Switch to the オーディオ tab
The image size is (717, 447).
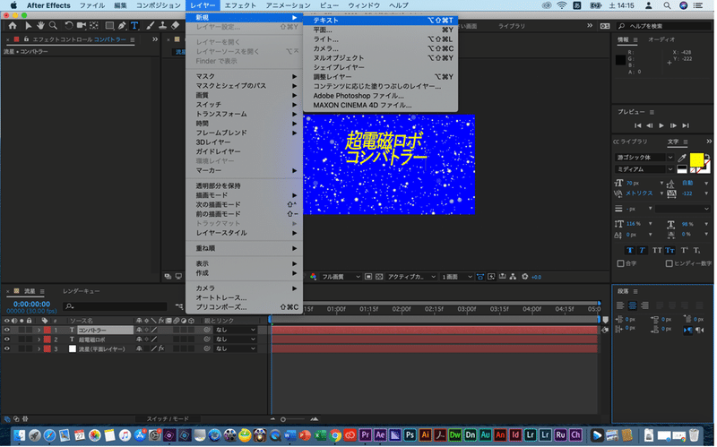click(x=661, y=39)
